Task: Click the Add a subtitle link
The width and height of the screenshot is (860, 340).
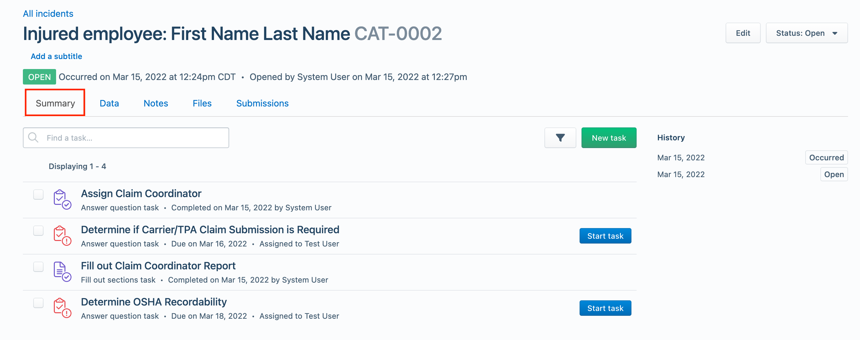Action: point(56,56)
